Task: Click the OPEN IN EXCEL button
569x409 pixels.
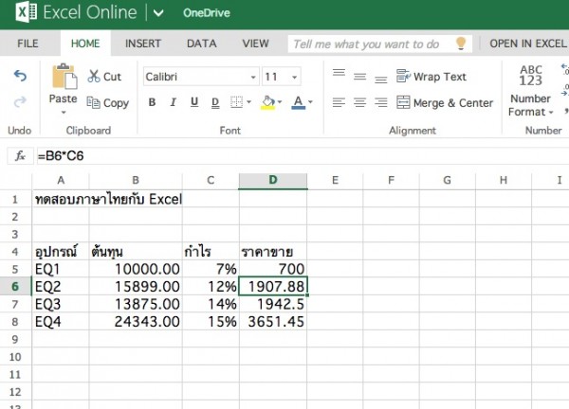Action: [x=526, y=44]
